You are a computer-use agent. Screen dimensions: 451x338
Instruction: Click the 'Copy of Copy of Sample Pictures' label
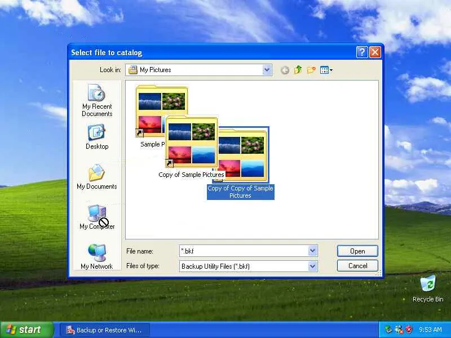[241, 192]
